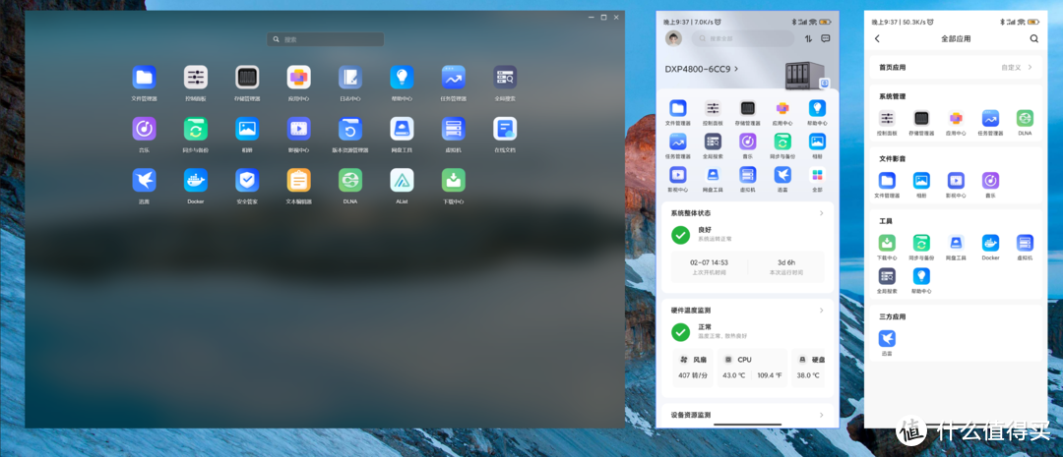Tap 全局搜索 under 工具 in 全部应用
The image size is (1063, 457).
pos(887,275)
